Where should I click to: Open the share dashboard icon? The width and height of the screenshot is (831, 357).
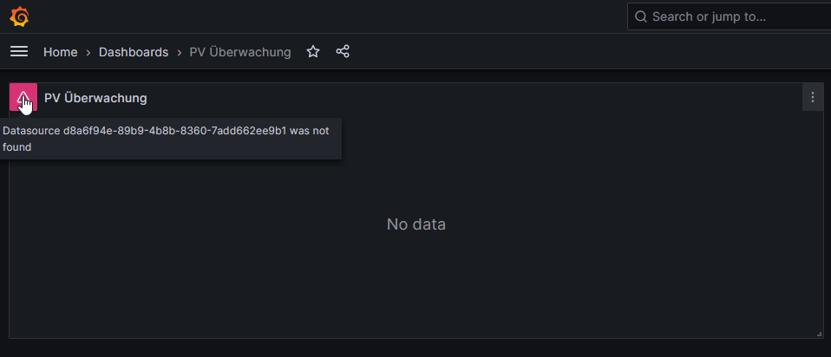pyautogui.click(x=343, y=52)
